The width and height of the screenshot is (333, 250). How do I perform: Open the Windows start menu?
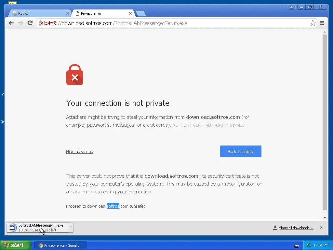(x=15, y=245)
